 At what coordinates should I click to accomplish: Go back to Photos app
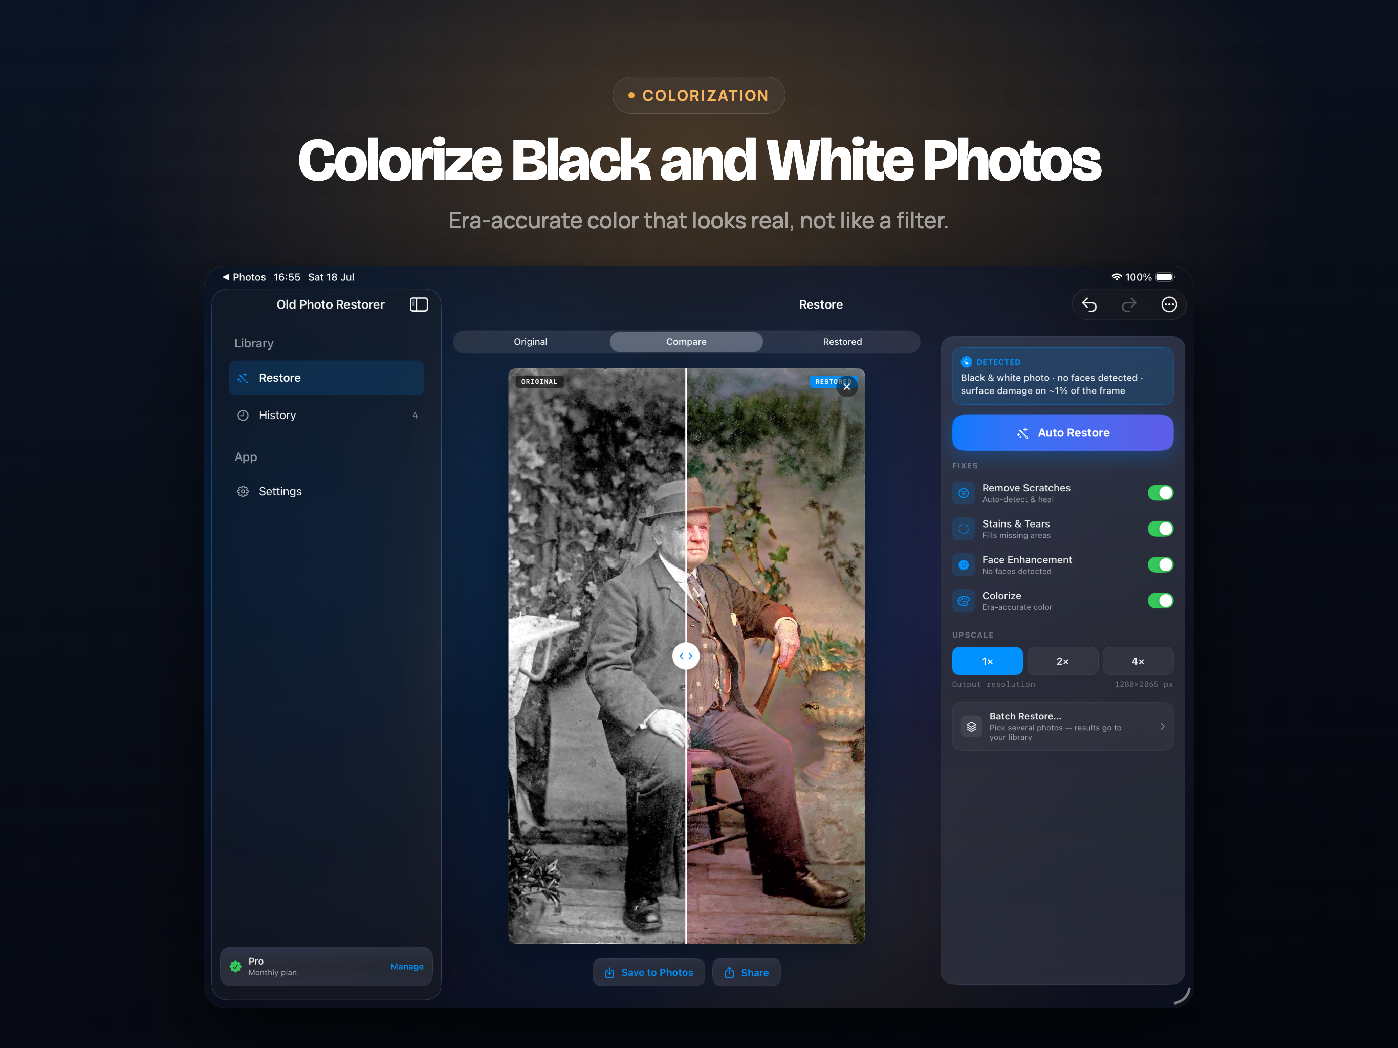[244, 277]
